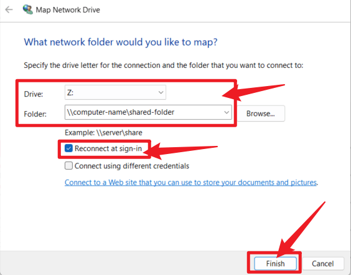Open the 'Connect to a Web site' link

(x=190, y=182)
